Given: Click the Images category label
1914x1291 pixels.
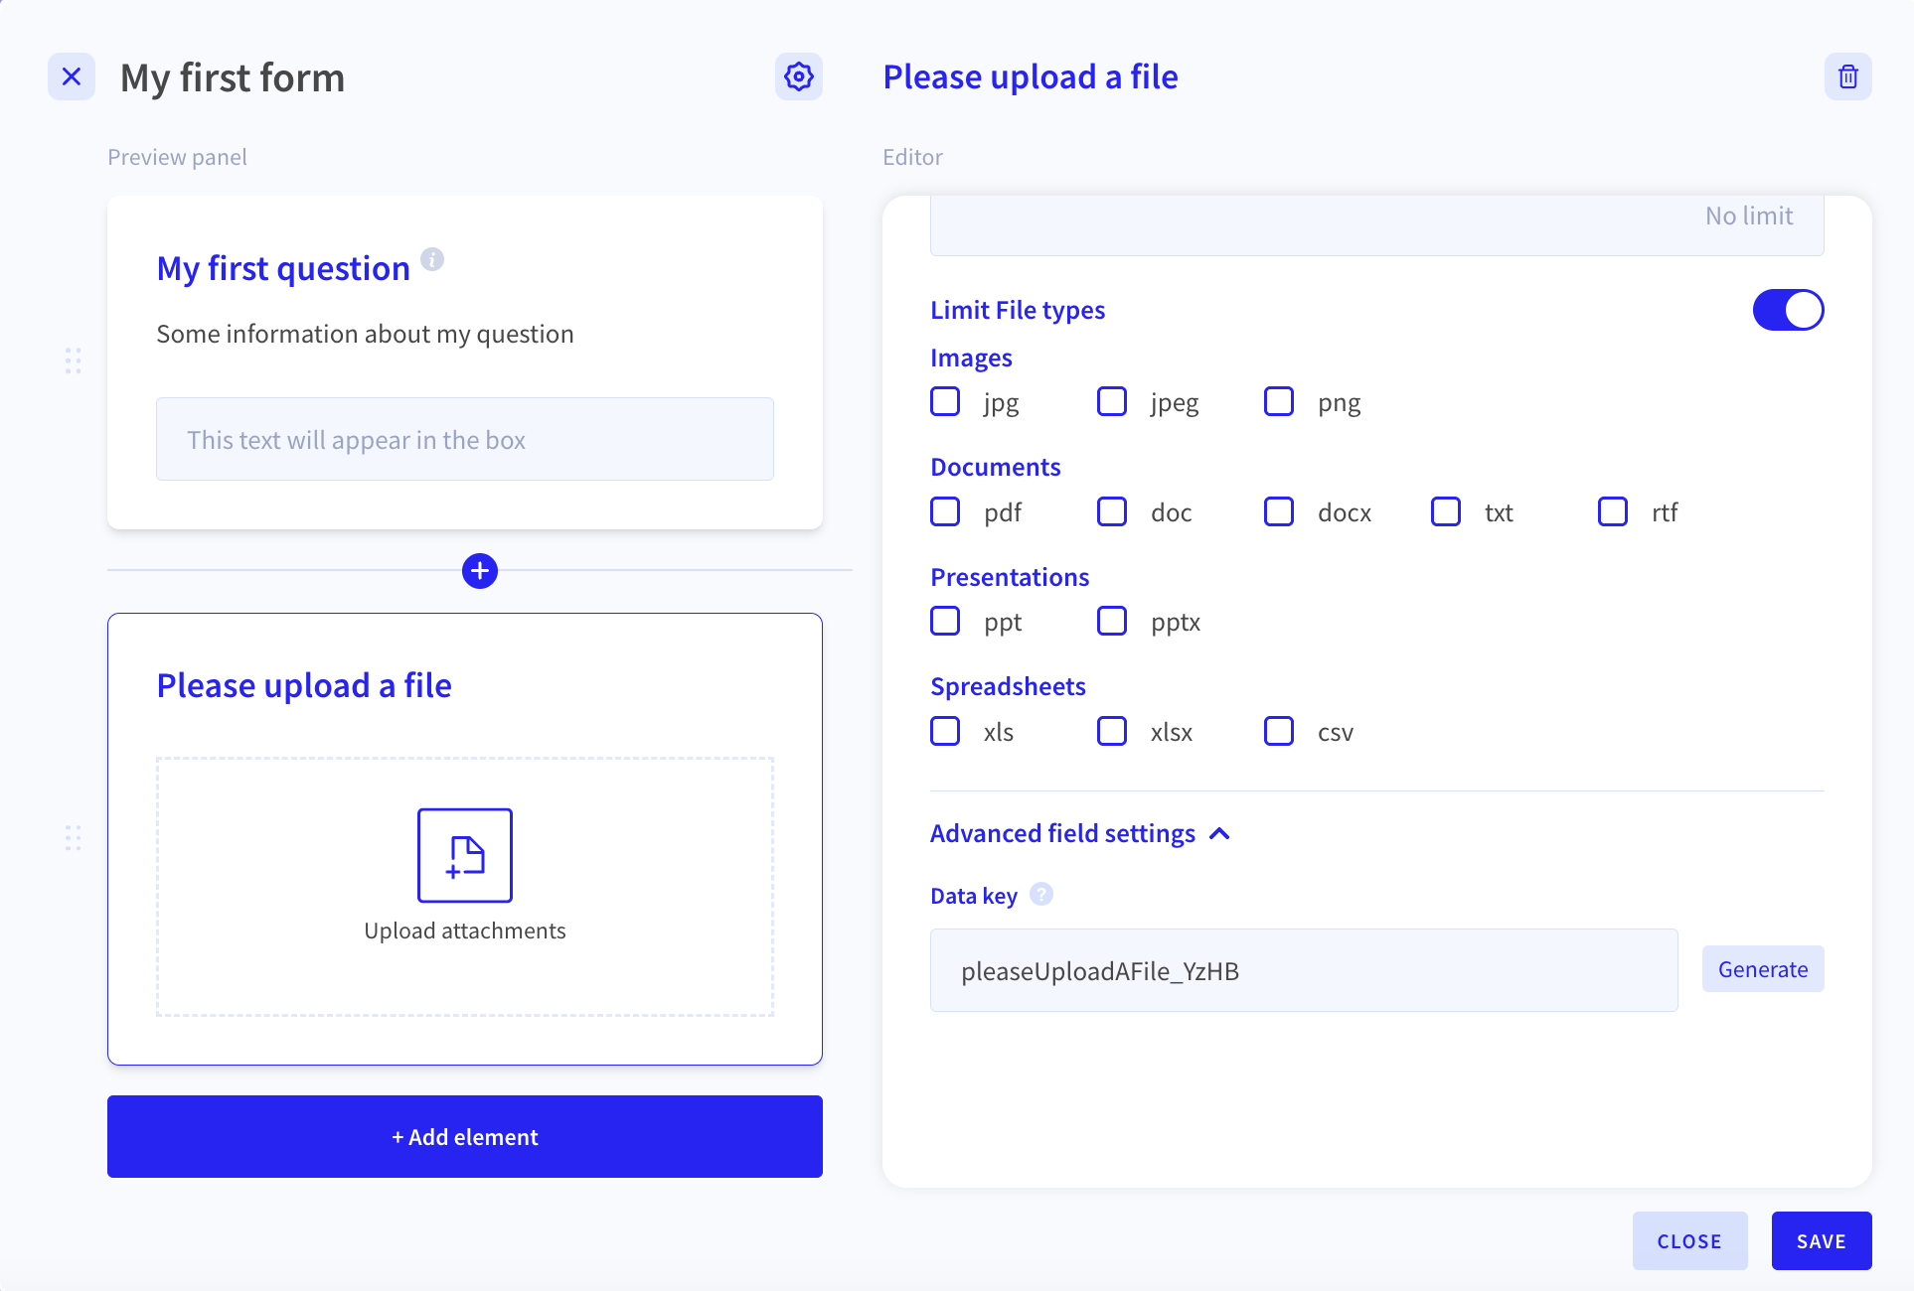Looking at the screenshot, I should click(971, 358).
